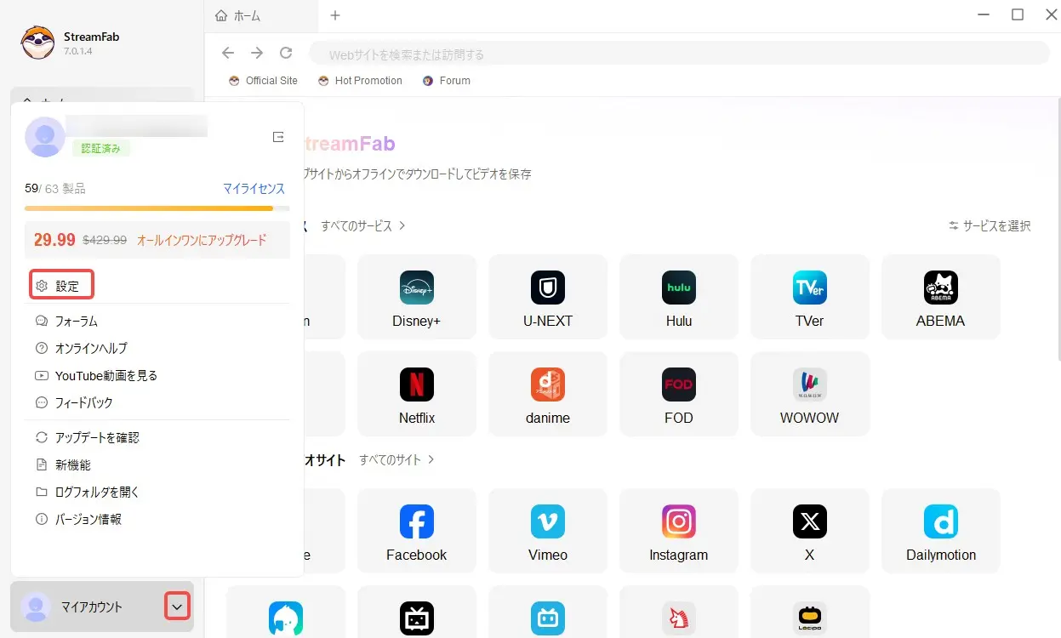
Task: Open the Vimeo site tile
Action: tap(548, 530)
